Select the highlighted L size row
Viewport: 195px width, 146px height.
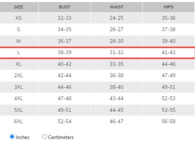click(97, 52)
